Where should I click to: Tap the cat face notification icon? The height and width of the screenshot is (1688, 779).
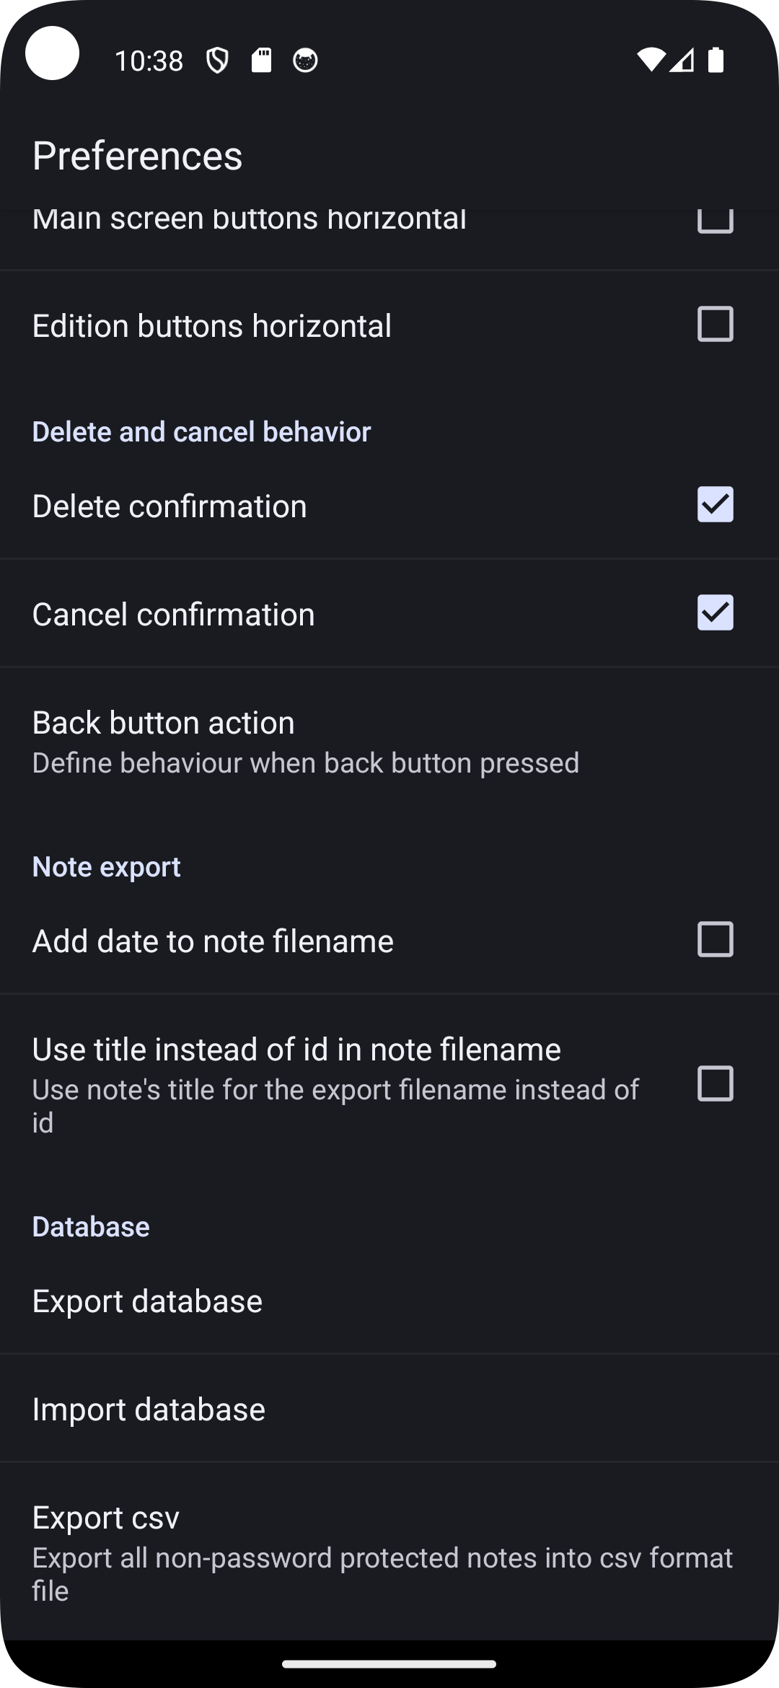(305, 61)
